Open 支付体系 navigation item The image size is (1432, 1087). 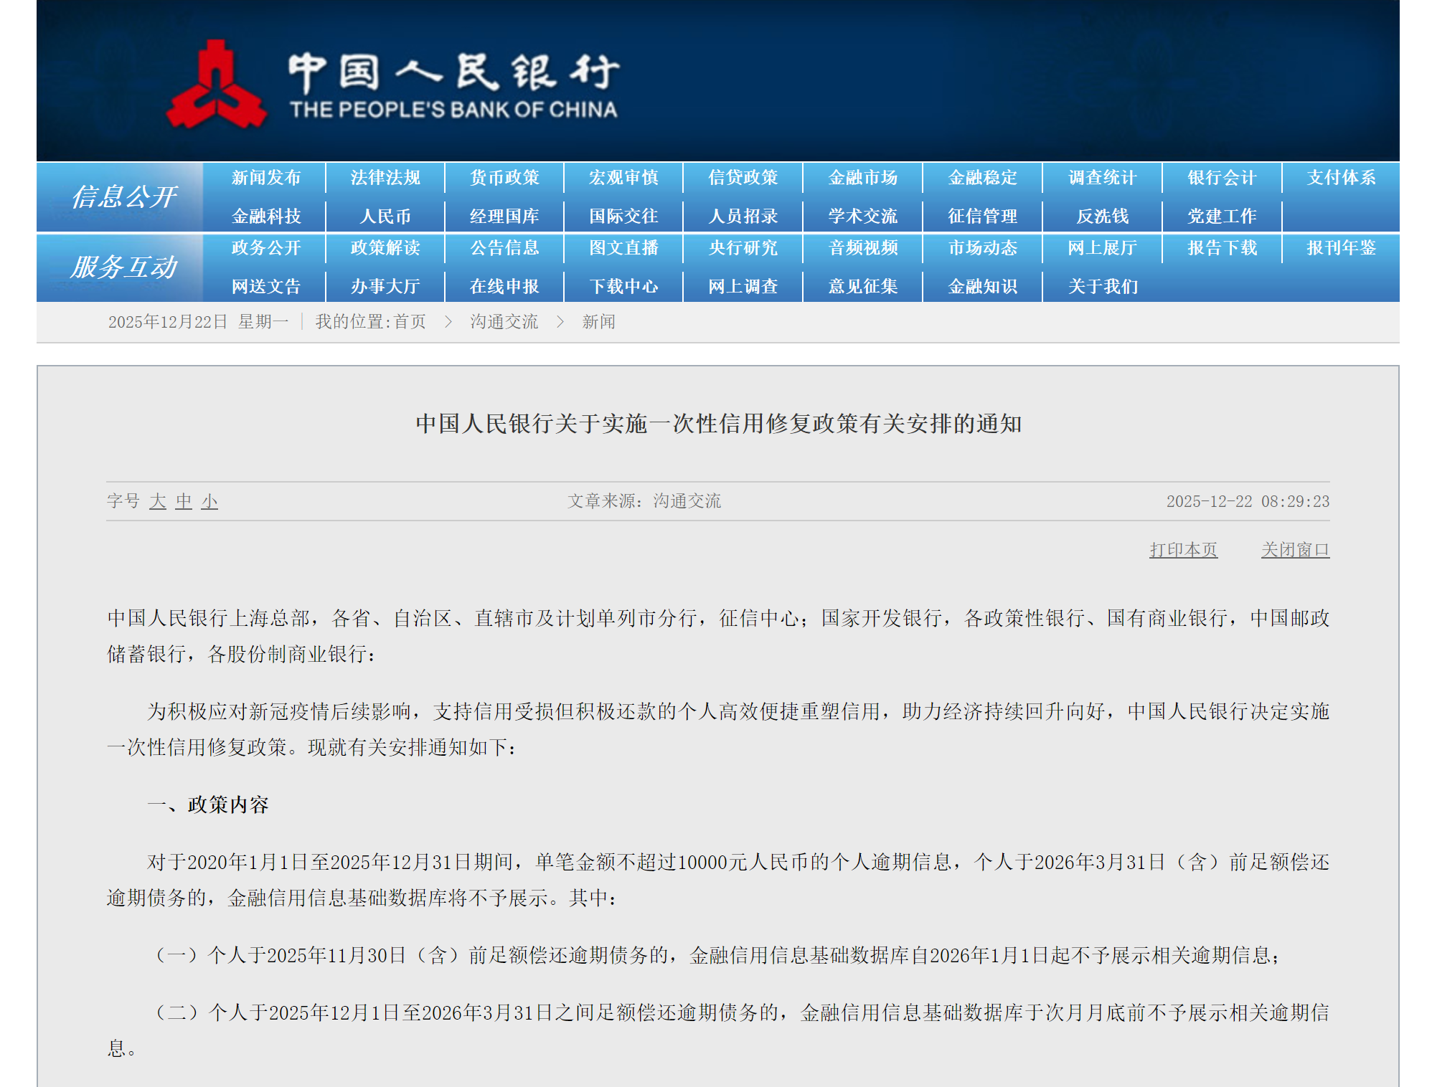tap(1340, 178)
